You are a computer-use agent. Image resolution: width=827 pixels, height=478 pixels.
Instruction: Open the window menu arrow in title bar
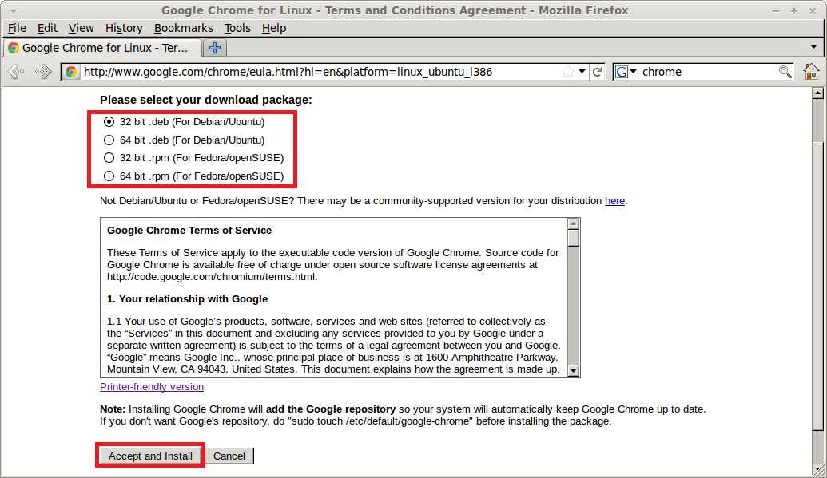[14, 10]
